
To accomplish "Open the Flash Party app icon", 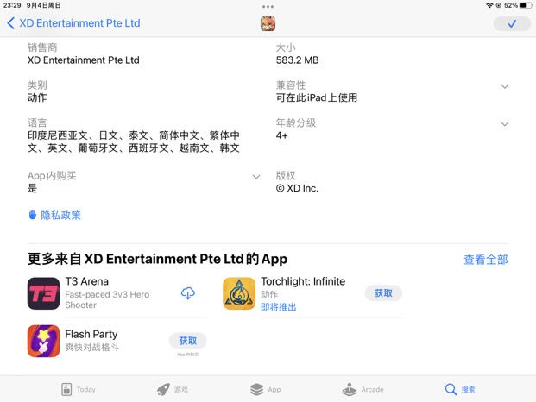I will point(43,341).
